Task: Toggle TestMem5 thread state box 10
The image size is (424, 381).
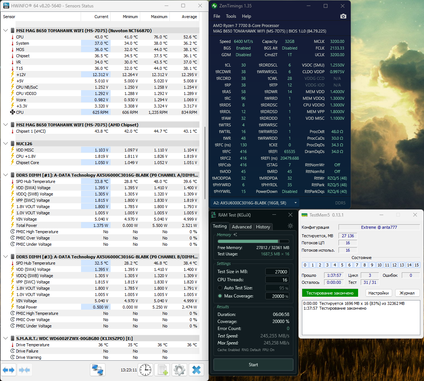Action: (379, 265)
